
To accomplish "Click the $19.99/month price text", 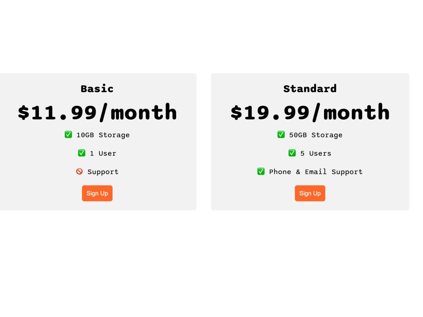I will pos(310,112).
